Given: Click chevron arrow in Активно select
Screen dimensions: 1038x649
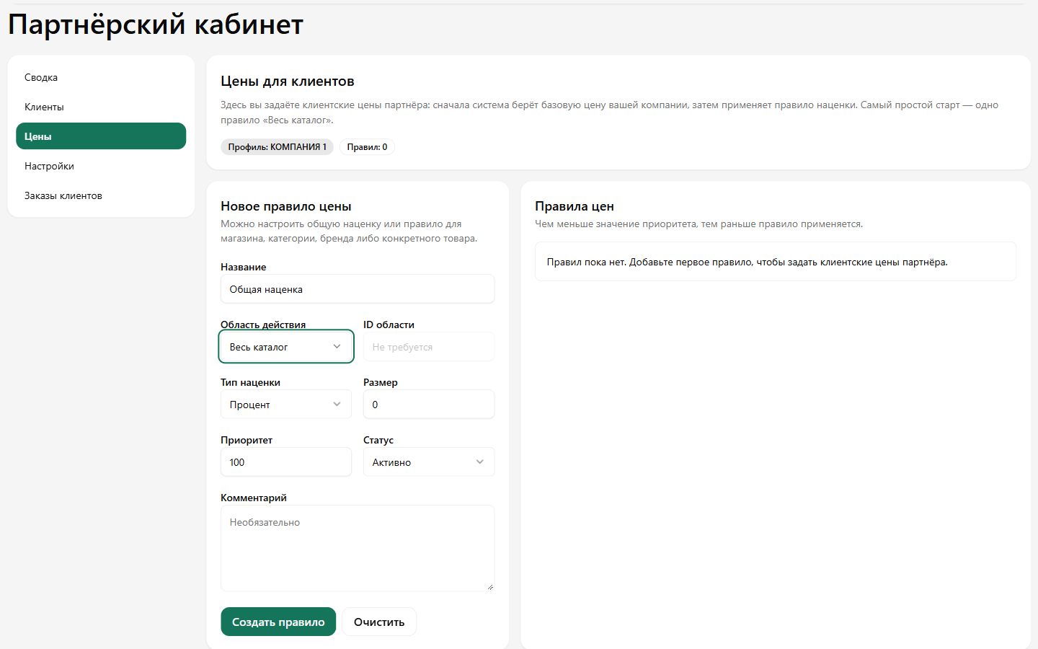Looking at the screenshot, I should [479, 462].
